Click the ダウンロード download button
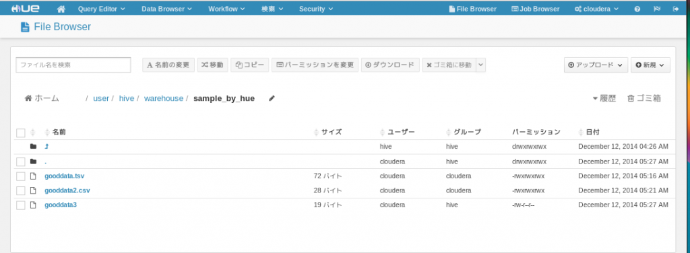 tap(390, 65)
